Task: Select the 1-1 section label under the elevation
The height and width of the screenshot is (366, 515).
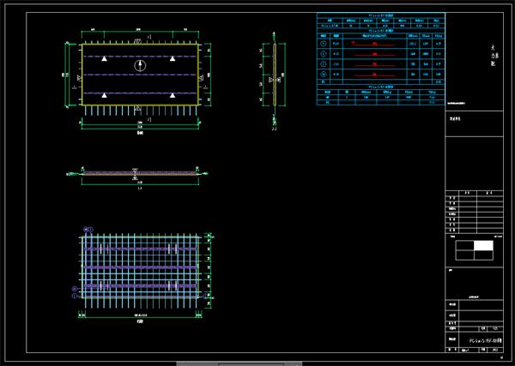Action: pyautogui.click(x=140, y=189)
